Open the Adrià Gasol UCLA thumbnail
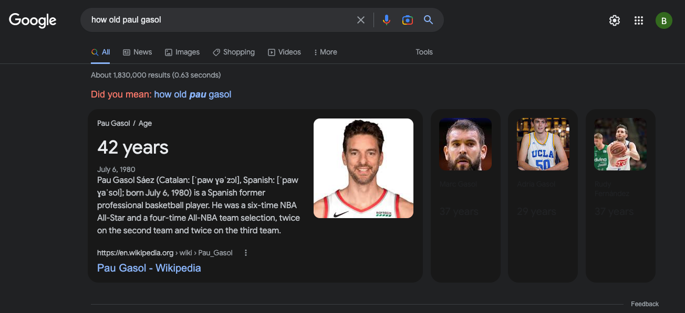The height and width of the screenshot is (313, 685). 543,144
